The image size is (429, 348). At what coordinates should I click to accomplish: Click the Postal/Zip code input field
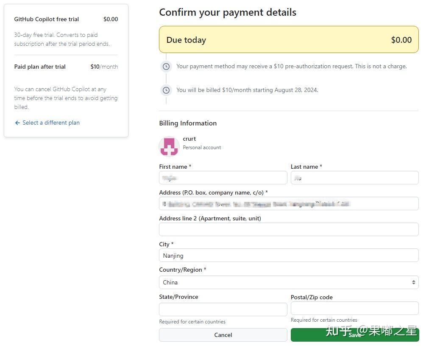tap(354, 309)
